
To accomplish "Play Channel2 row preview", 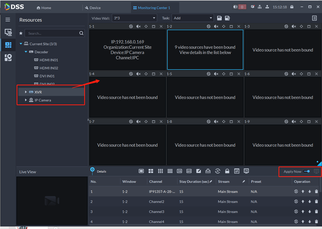I will point(296,202).
